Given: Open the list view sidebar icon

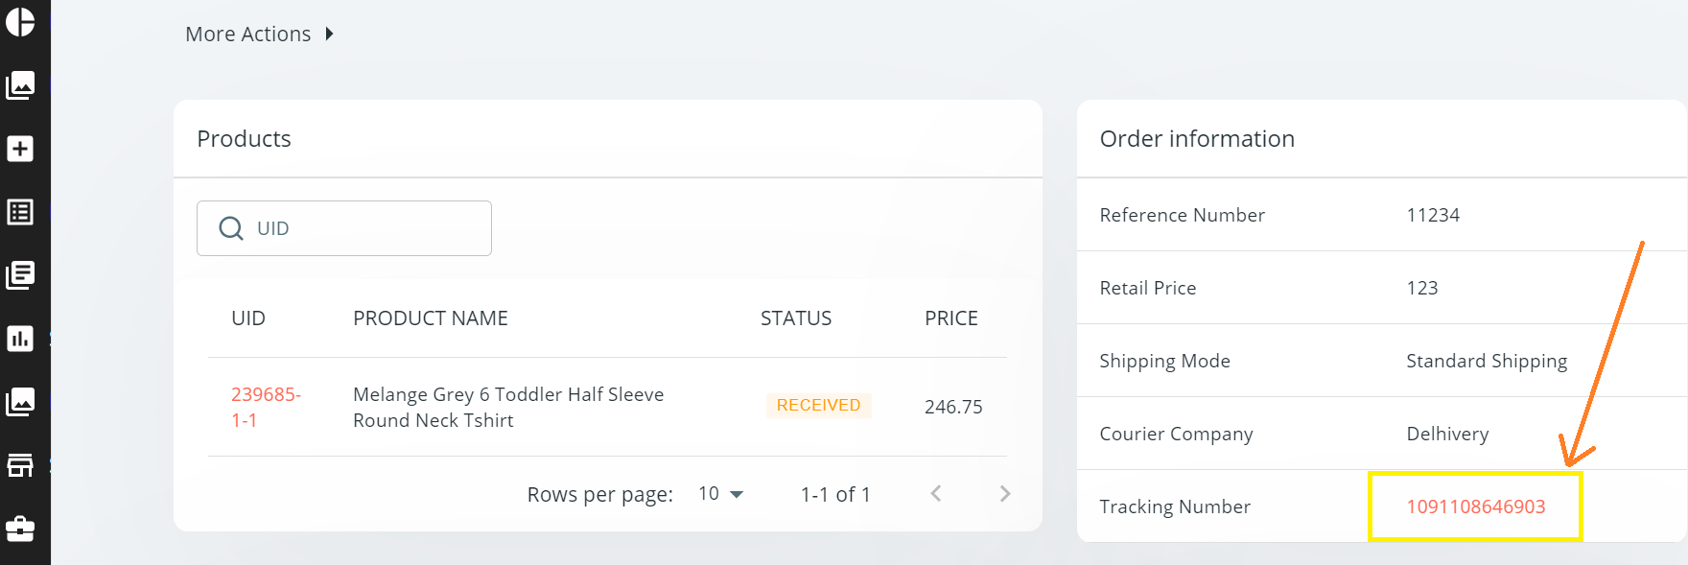Looking at the screenshot, I should (x=20, y=212).
